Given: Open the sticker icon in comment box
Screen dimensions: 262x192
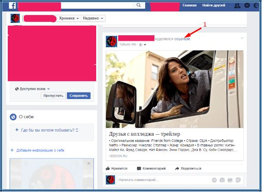Looking at the screenshot, I should [238, 180].
